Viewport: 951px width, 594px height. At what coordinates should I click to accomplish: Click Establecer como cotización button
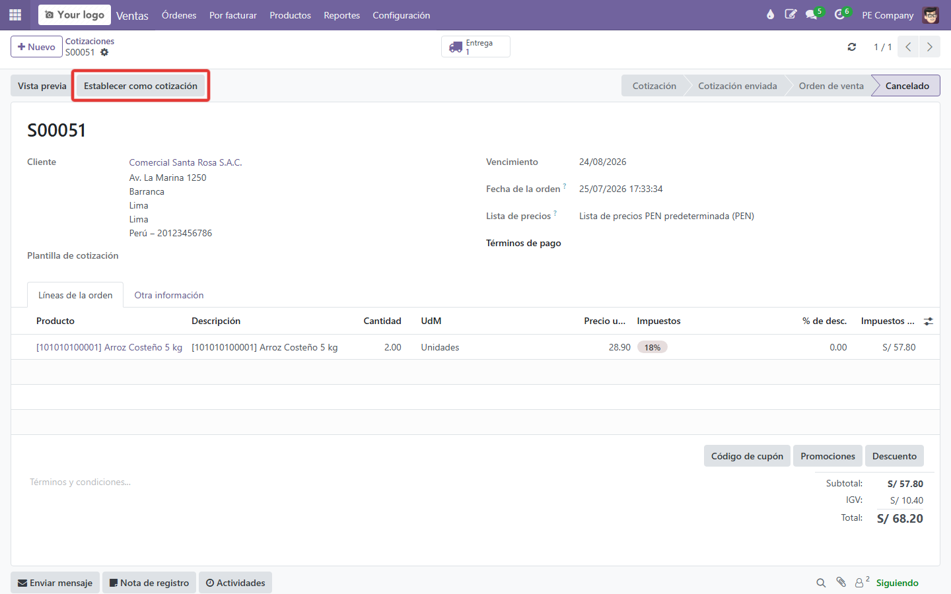pos(141,86)
